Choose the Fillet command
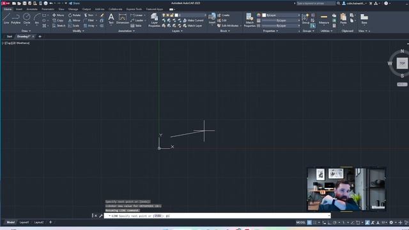 click(x=89, y=20)
